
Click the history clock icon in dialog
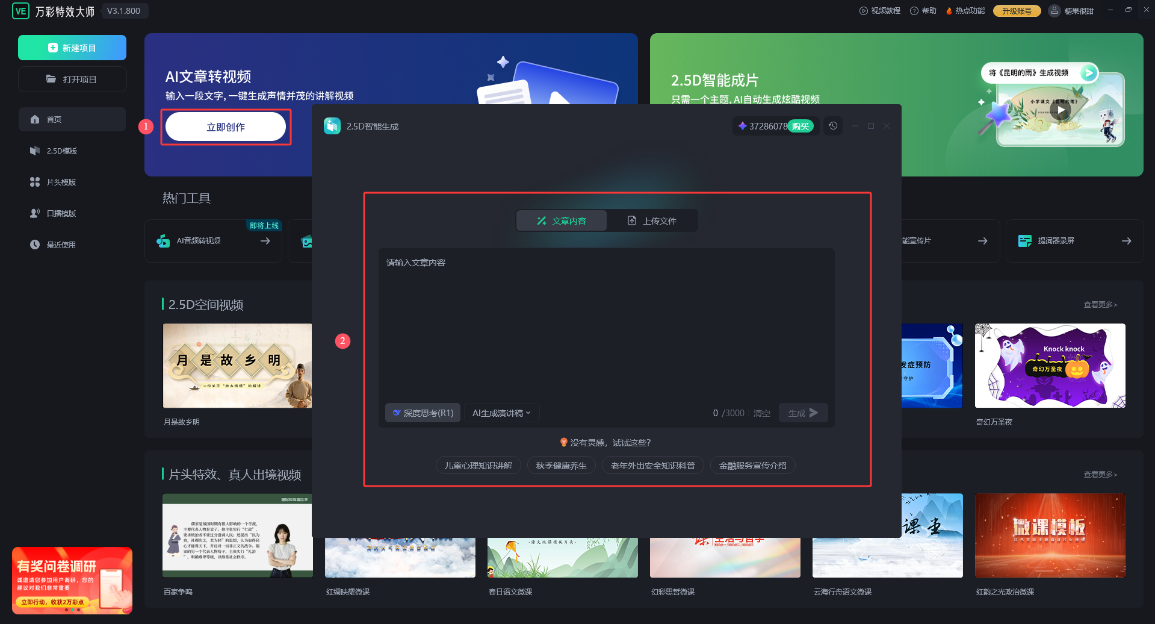(x=833, y=126)
